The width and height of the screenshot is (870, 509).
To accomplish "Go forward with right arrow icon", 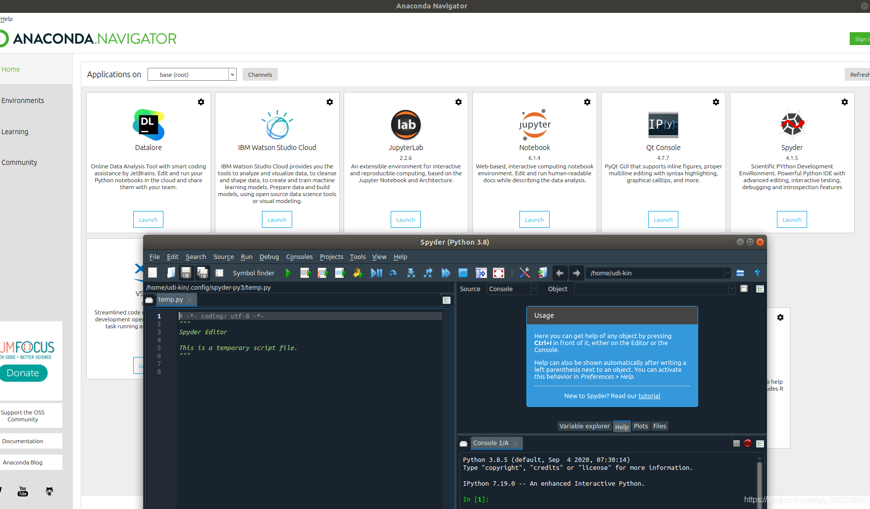I will (x=576, y=273).
